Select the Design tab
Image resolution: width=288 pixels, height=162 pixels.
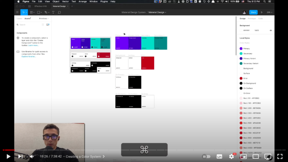coord(242,19)
